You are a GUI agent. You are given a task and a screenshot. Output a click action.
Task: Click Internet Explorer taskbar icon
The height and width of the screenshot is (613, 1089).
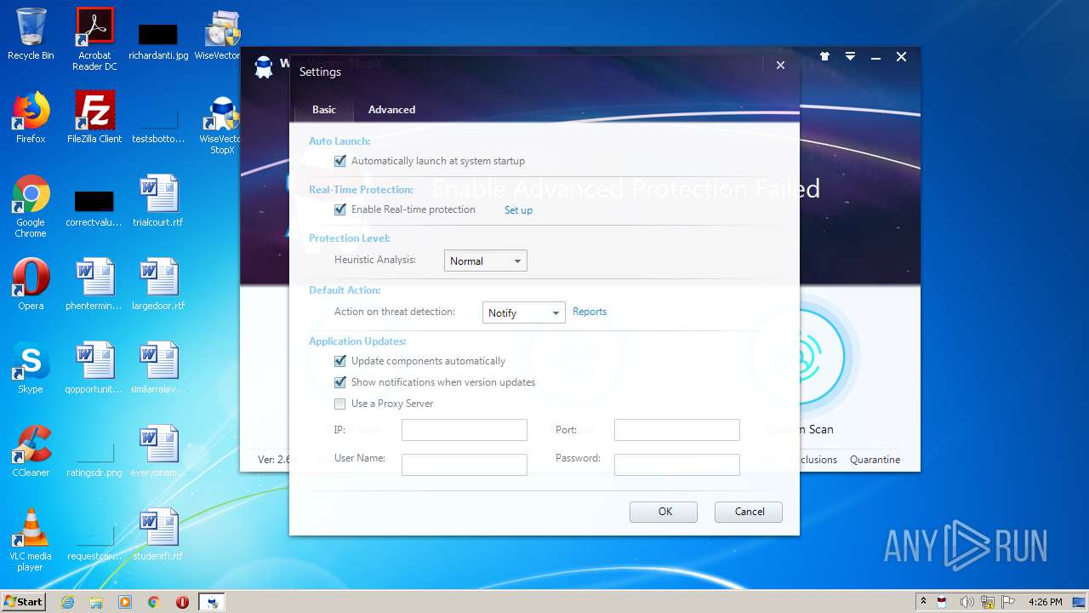point(67,602)
